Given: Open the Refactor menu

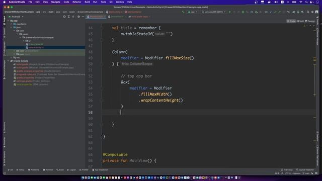Looking at the screenshot, I should pyautogui.click(x=77, y=2).
